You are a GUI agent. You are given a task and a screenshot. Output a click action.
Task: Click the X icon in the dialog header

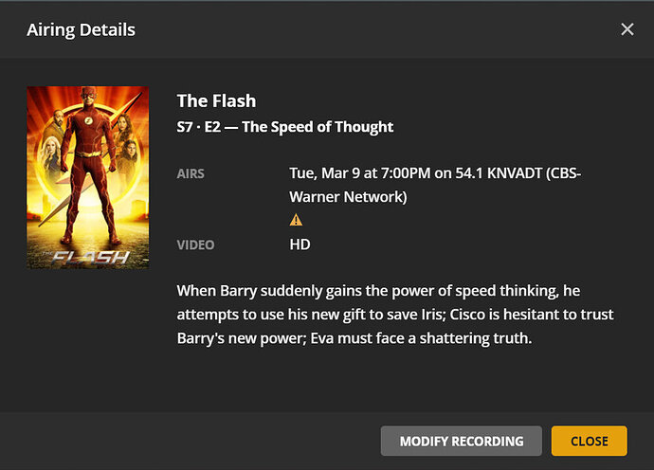[x=627, y=29]
